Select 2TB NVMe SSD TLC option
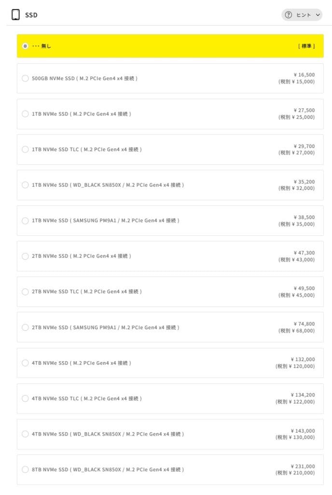332x495 pixels. [25, 291]
